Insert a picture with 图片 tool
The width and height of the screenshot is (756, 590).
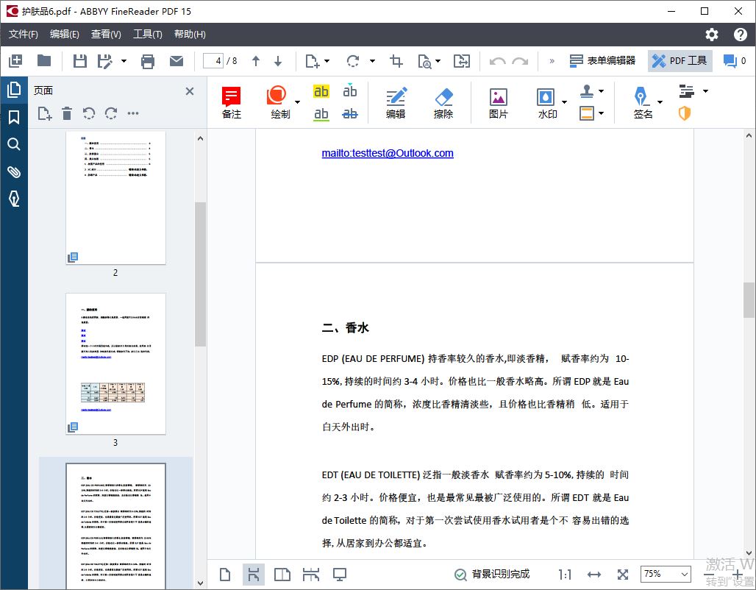tap(498, 102)
